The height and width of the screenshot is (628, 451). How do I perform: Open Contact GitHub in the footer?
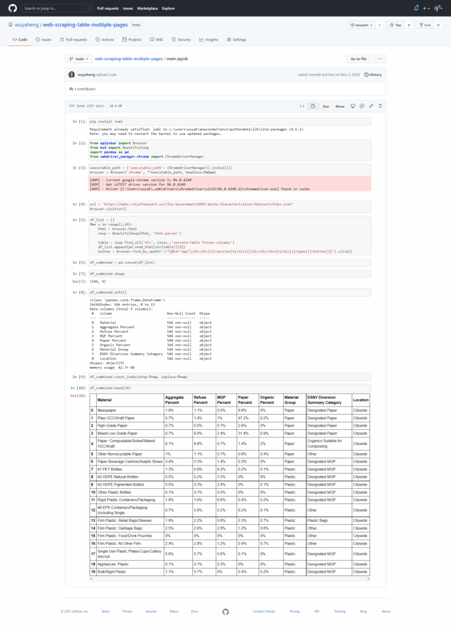click(x=263, y=611)
